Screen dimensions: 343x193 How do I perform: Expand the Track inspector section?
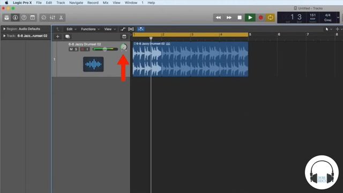click(4, 36)
